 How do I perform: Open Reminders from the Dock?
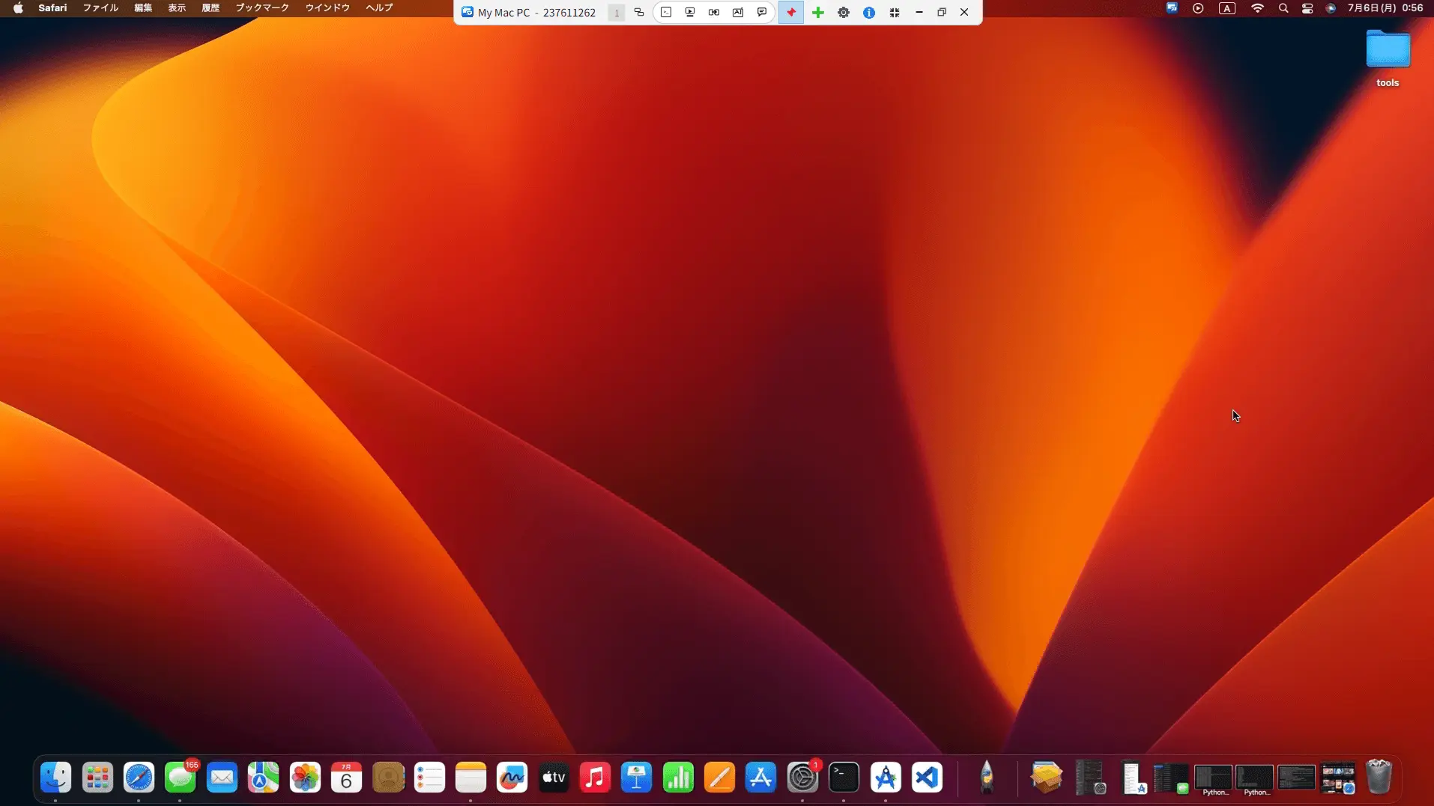430,778
